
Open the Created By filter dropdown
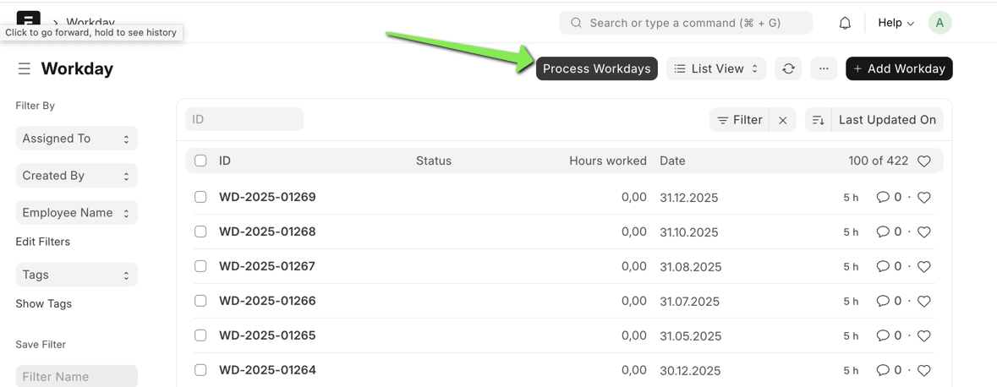(x=76, y=176)
